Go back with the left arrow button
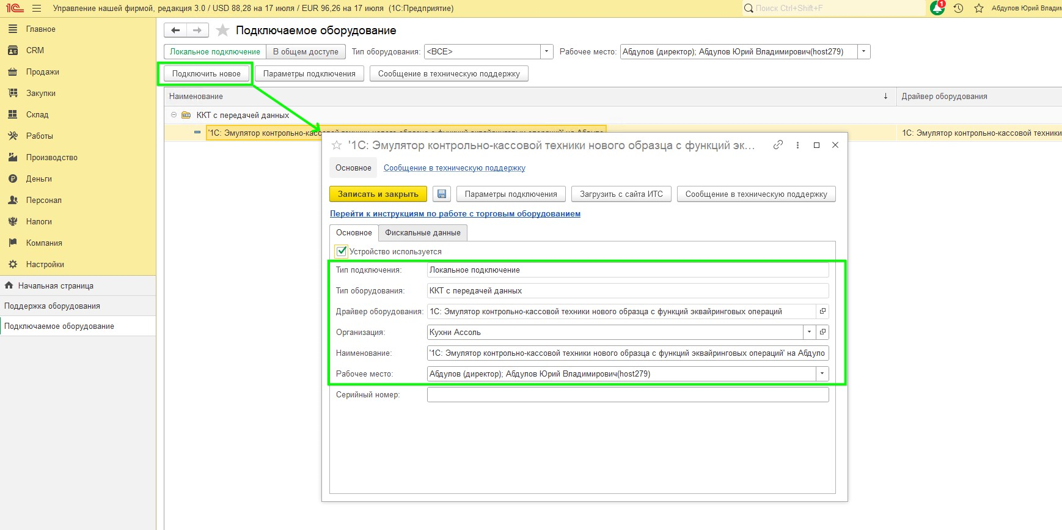This screenshot has height=530, width=1062. pos(175,30)
